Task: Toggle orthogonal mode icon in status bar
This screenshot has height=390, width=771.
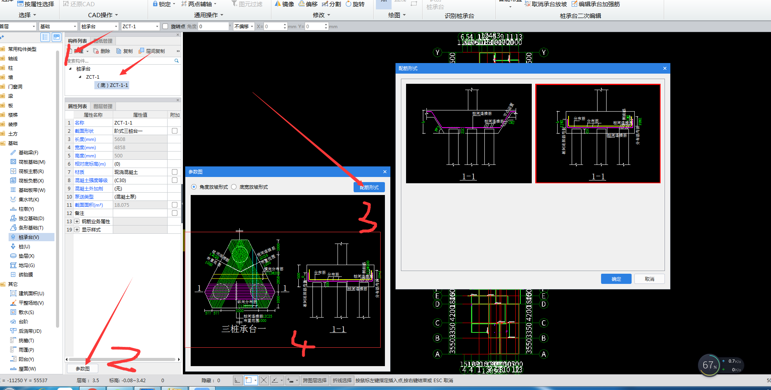Action: (238, 380)
